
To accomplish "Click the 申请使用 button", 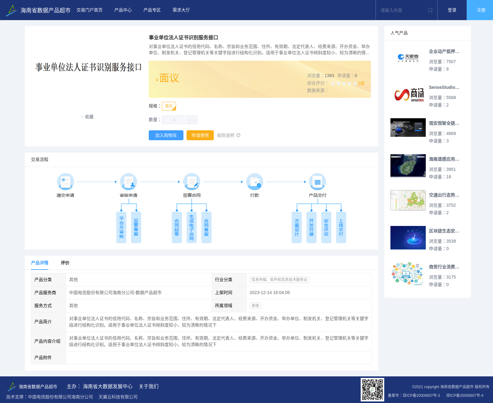I will tap(200, 135).
